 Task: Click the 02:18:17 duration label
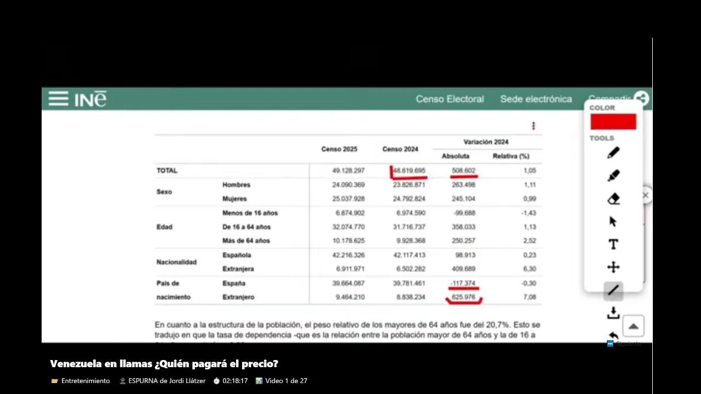pyautogui.click(x=231, y=381)
